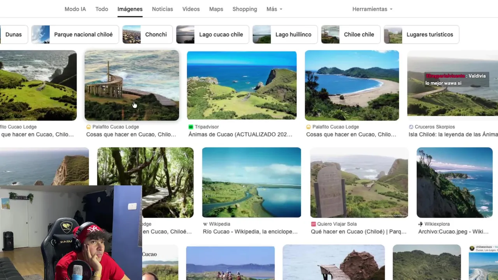Switch to the Shopping tab
The width and height of the screenshot is (498, 280).
245,9
